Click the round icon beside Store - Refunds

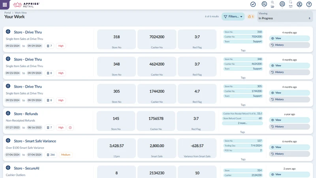(x=8, y=113)
